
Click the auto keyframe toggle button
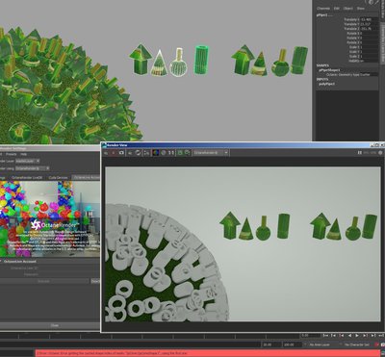[x=376, y=344]
